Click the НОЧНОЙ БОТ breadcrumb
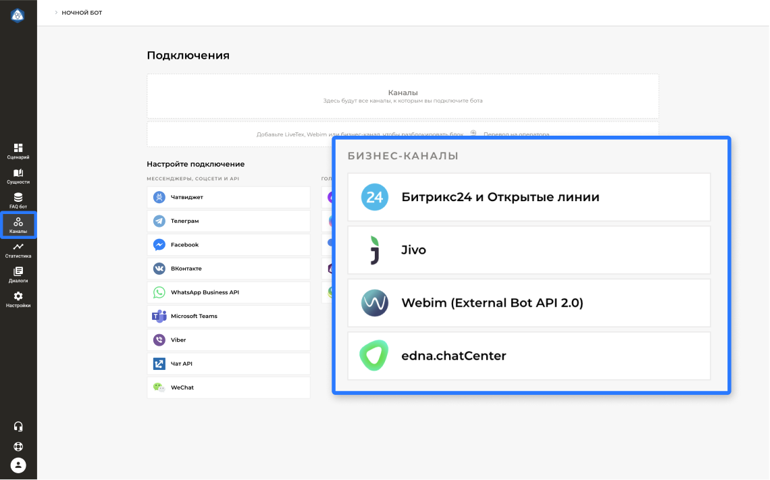This screenshot has height=480, width=770. point(82,13)
